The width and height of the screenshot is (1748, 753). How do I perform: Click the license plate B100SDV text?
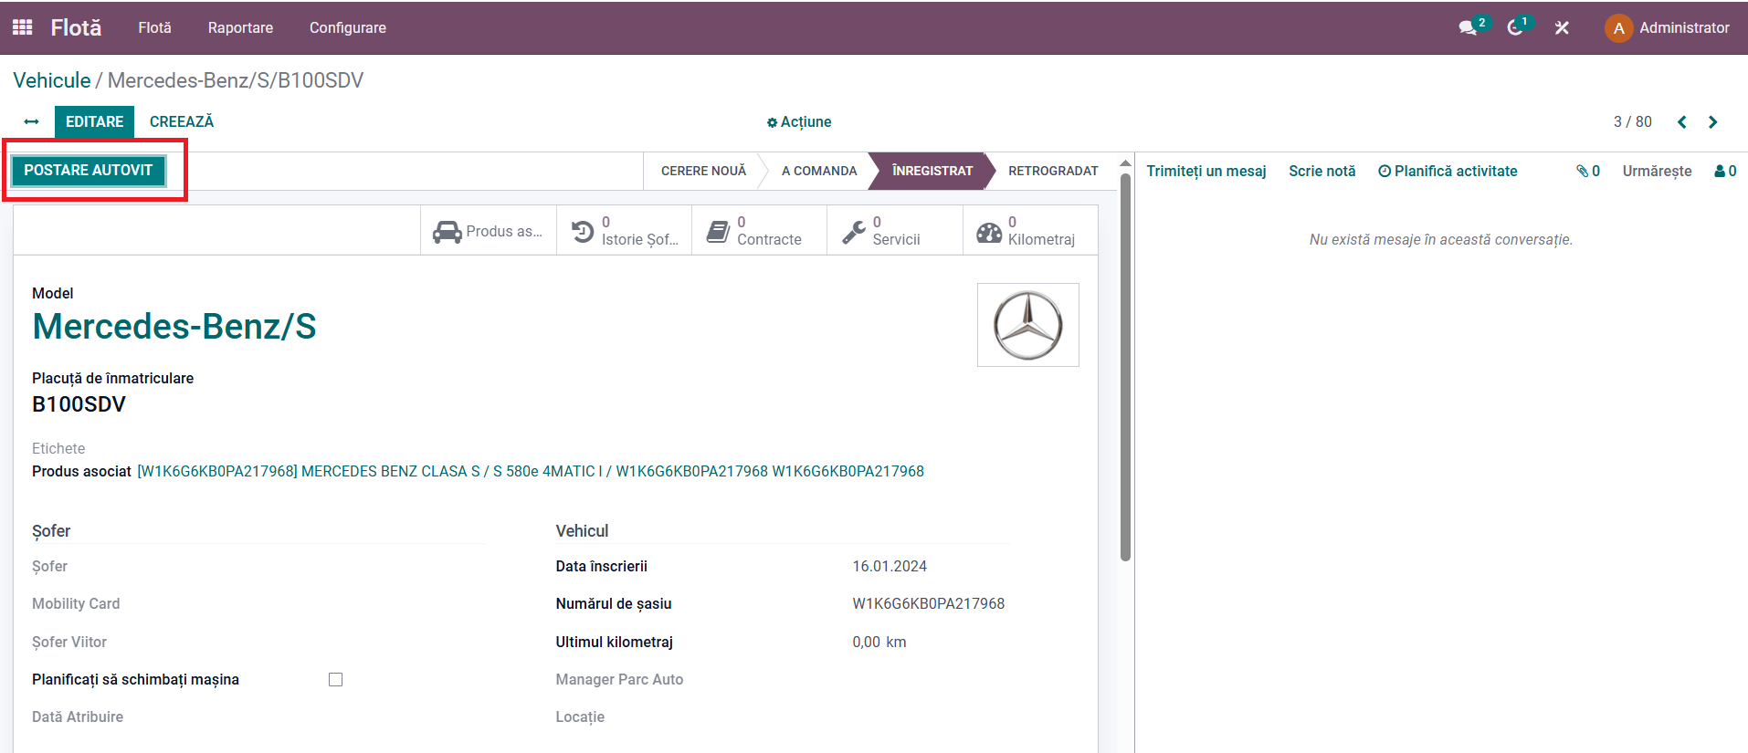(79, 404)
